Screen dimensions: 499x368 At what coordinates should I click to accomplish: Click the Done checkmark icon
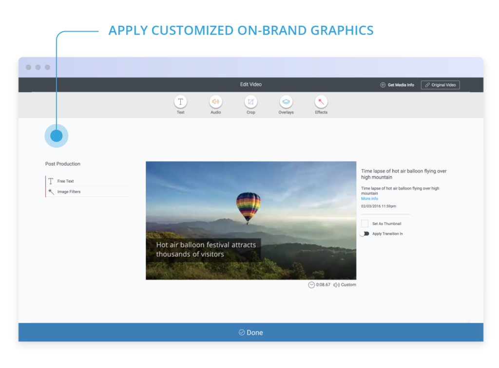point(242,332)
